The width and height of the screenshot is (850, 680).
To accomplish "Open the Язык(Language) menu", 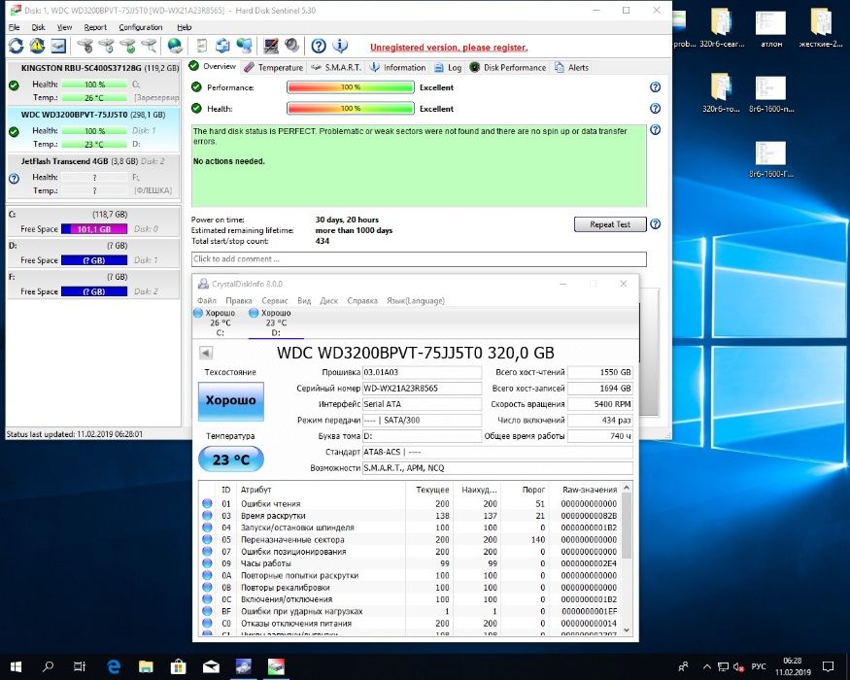I will (x=415, y=300).
